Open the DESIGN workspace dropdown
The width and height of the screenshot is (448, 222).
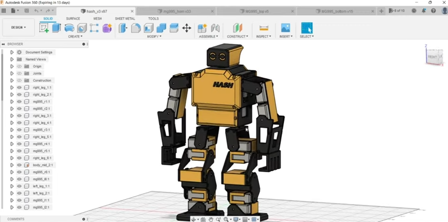click(19, 27)
